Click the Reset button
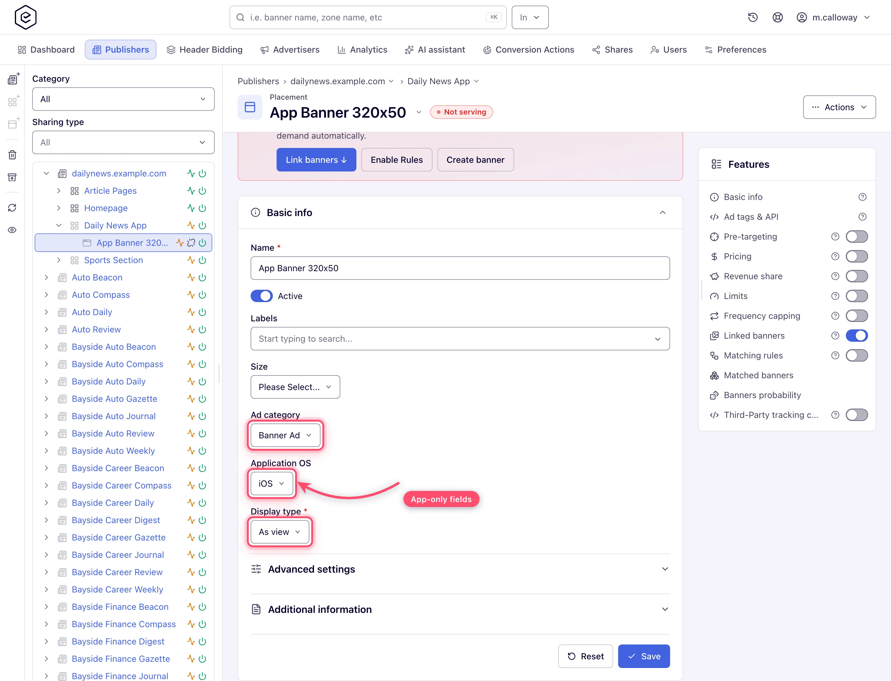Image resolution: width=891 pixels, height=681 pixels. (x=585, y=656)
